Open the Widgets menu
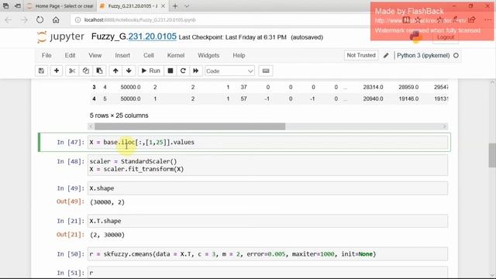This screenshot has width=496, height=279. pos(208,55)
